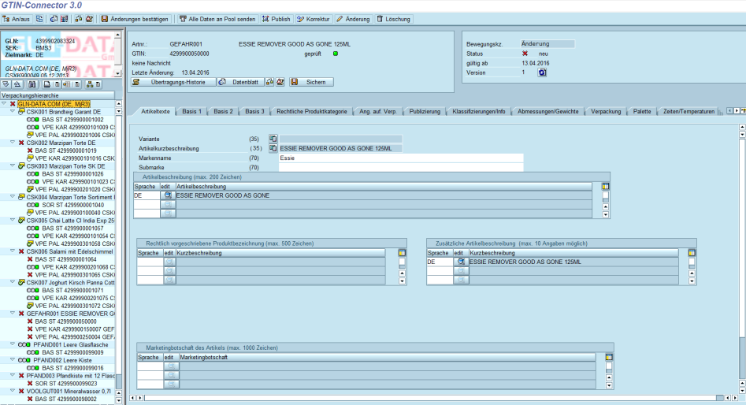The image size is (746, 405).
Task: Click the icon right of Datenblatt button
Action: 269,82
